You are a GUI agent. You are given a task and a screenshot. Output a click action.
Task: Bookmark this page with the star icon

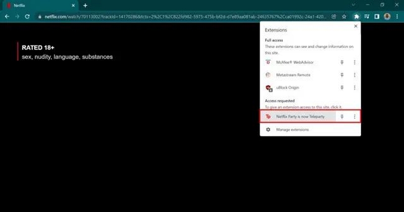(344, 16)
